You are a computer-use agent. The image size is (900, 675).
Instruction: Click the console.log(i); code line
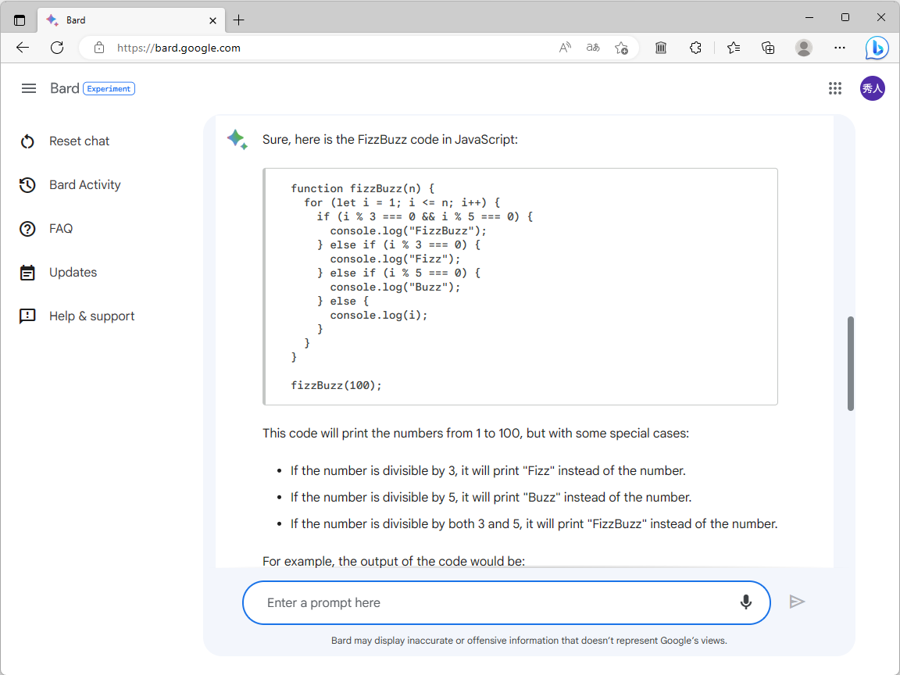pyautogui.click(x=379, y=315)
